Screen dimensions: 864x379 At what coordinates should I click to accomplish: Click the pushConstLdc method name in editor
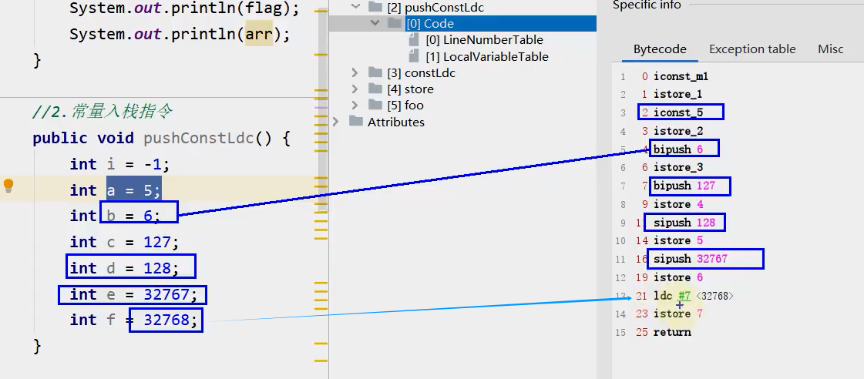(199, 138)
